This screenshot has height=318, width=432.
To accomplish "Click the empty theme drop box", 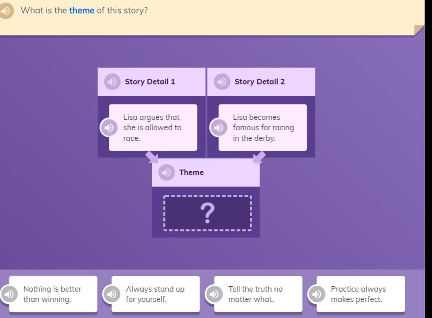I will [207, 213].
